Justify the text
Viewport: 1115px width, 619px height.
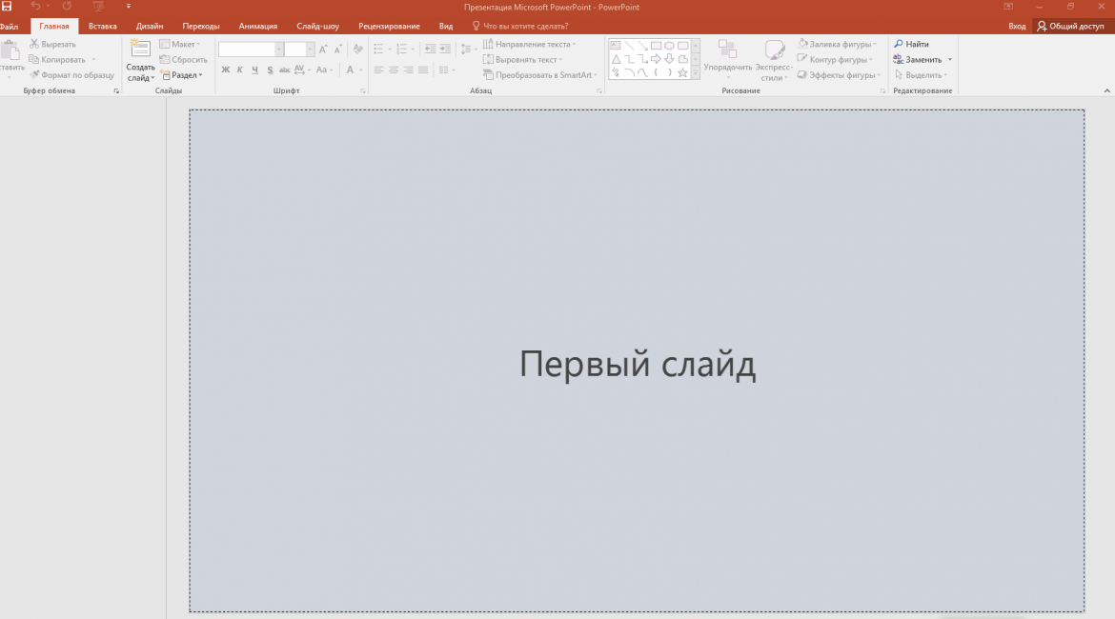(x=423, y=70)
